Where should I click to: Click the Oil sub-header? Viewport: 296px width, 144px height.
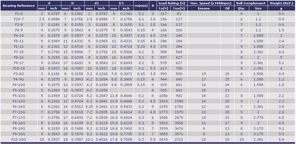click(227, 9)
